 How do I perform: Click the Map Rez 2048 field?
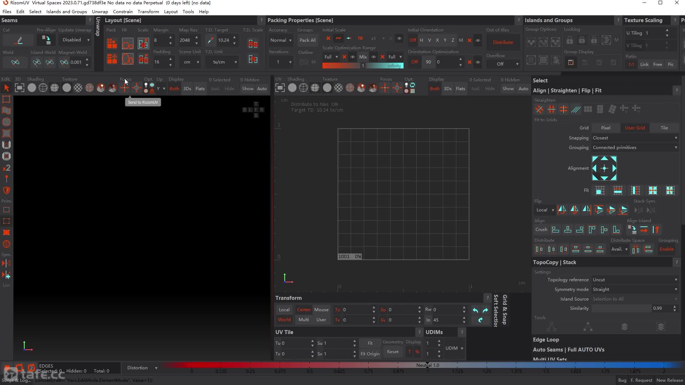[186, 40]
